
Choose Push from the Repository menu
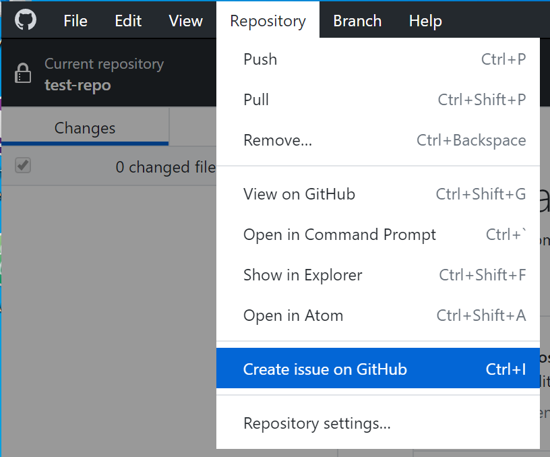click(x=377, y=59)
